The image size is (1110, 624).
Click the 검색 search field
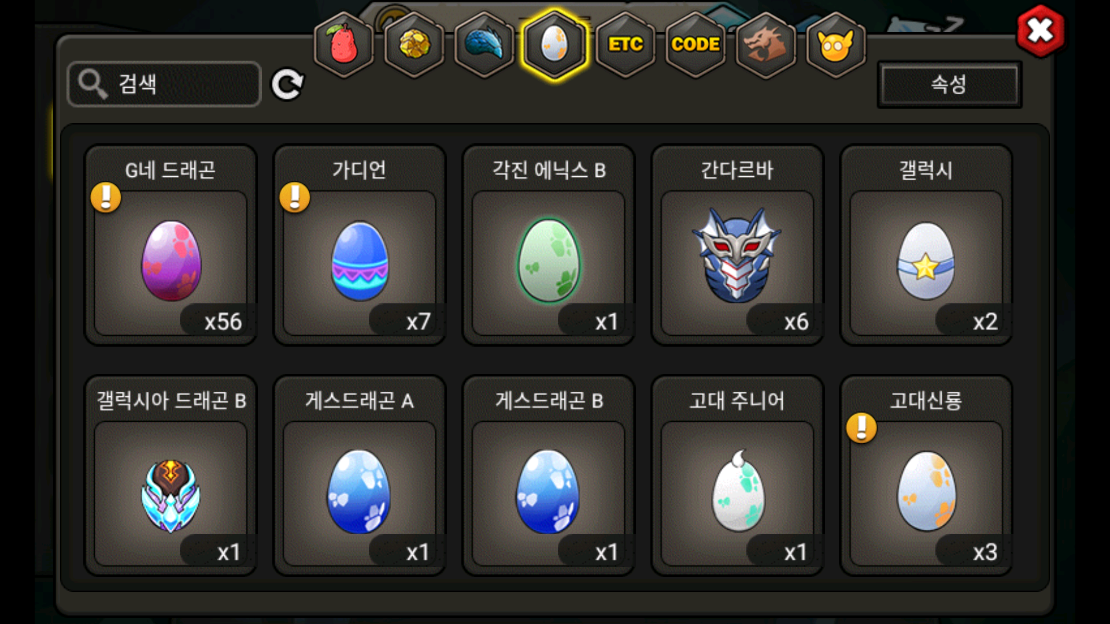[x=164, y=84]
